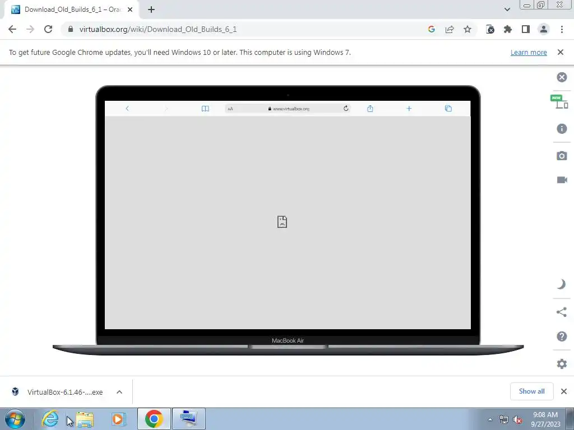This screenshot has width=574, height=430.
Task: Click the broken page icon in the simulated screen
Action: click(282, 222)
